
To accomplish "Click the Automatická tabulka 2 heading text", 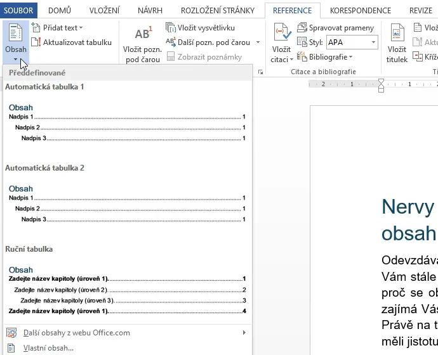I will pyautogui.click(x=44, y=168).
